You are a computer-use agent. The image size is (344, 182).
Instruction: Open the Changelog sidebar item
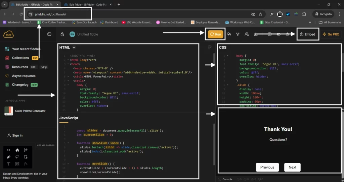pos(20,85)
